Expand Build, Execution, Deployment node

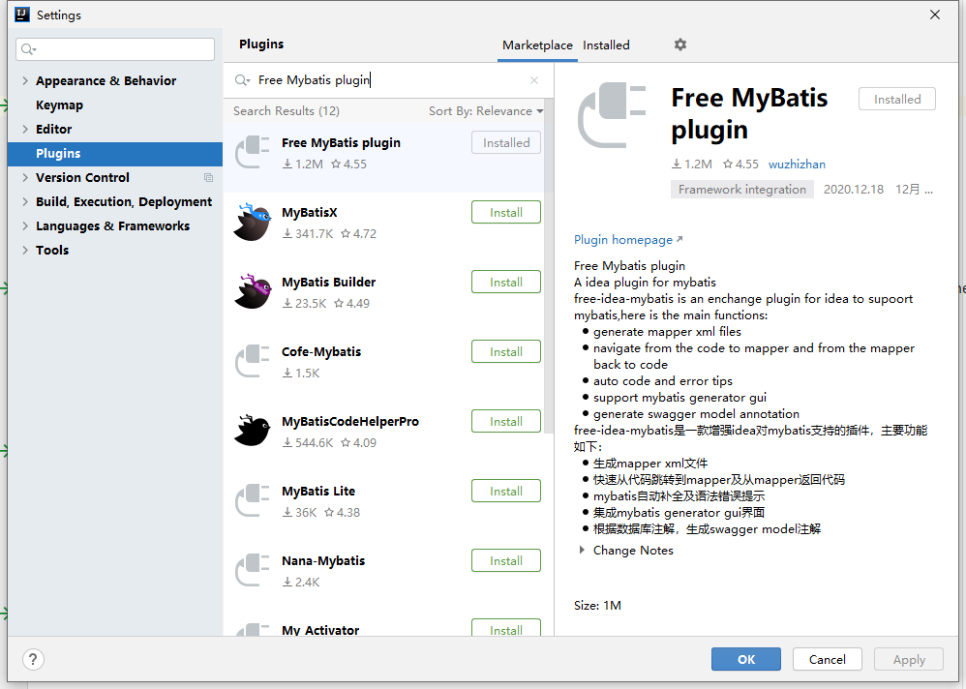(x=25, y=201)
